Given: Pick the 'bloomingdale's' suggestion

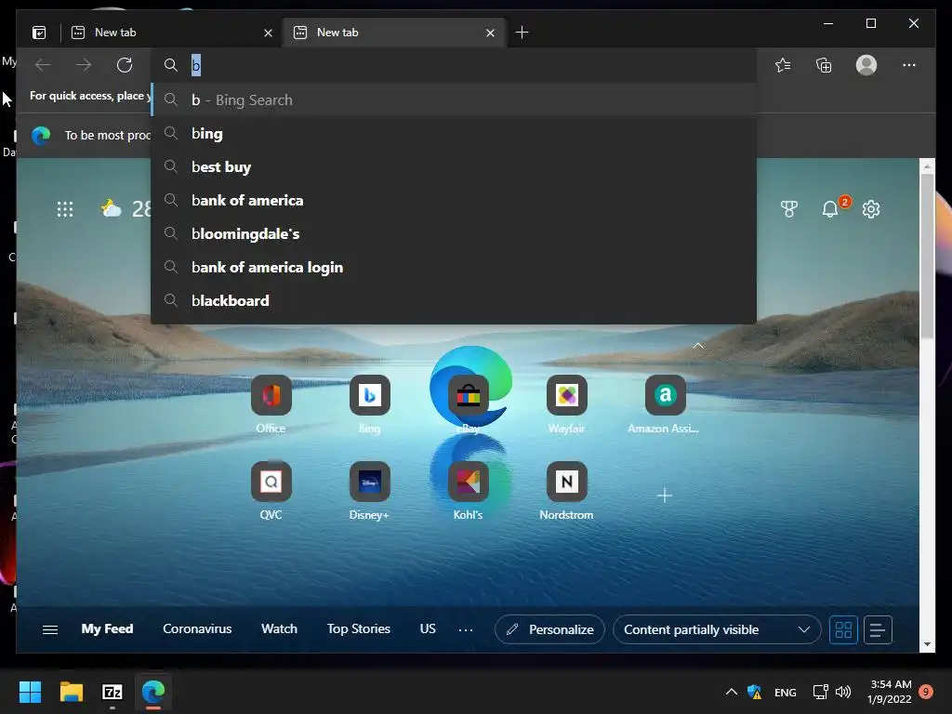Looking at the screenshot, I should 454,233.
